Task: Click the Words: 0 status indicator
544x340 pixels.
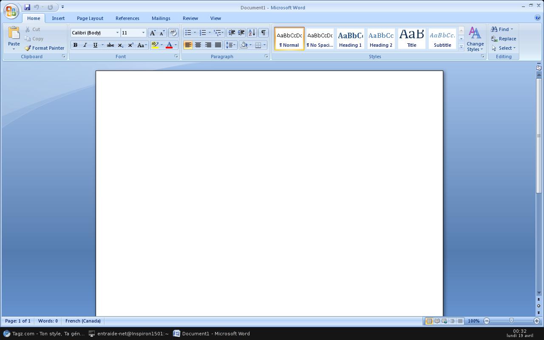Action: [48, 321]
